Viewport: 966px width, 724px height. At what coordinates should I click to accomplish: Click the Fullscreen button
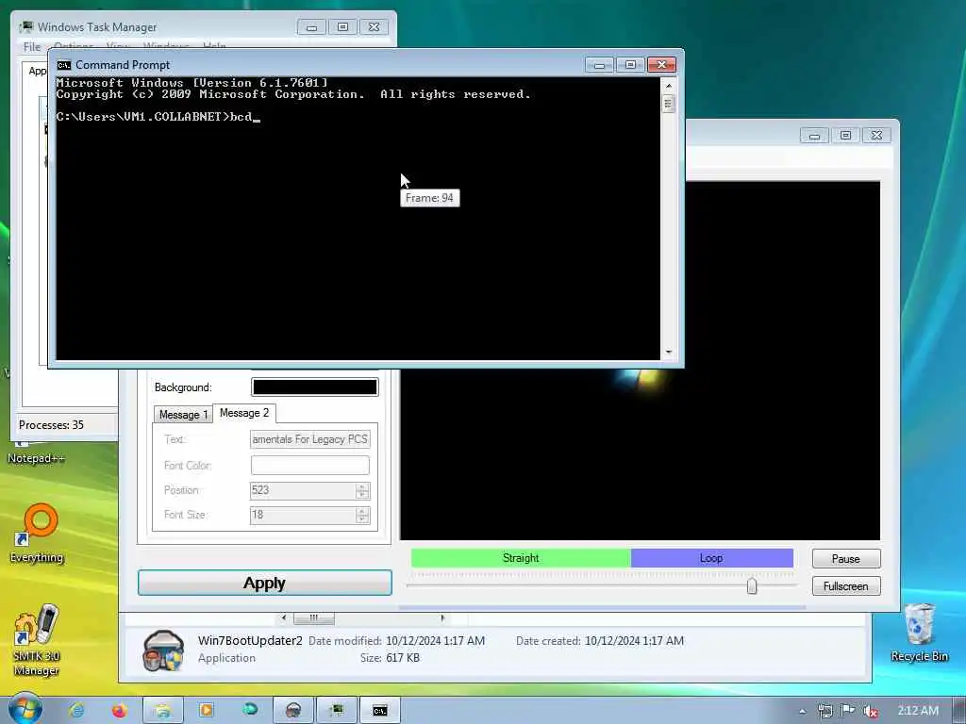pos(846,586)
